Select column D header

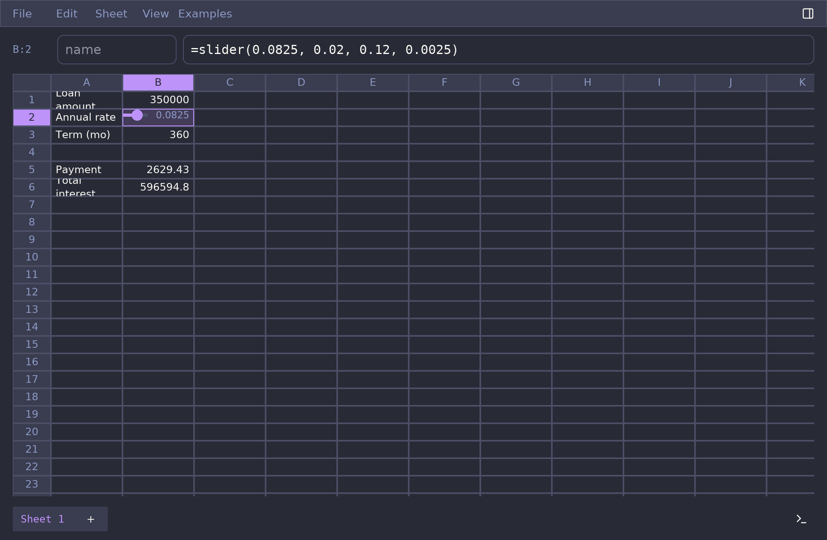pyautogui.click(x=301, y=83)
